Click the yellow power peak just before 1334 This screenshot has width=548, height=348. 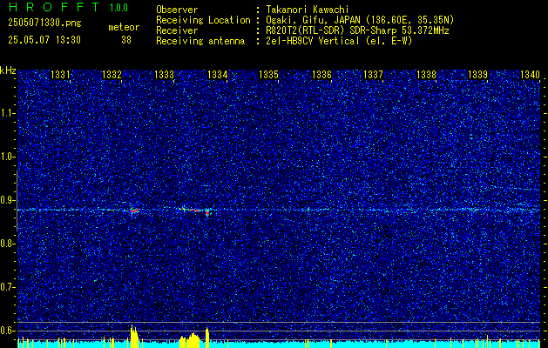[207, 338]
